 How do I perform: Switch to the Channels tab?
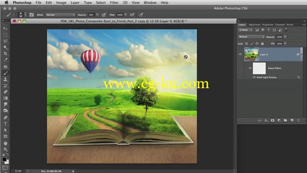(x=280, y=25)
